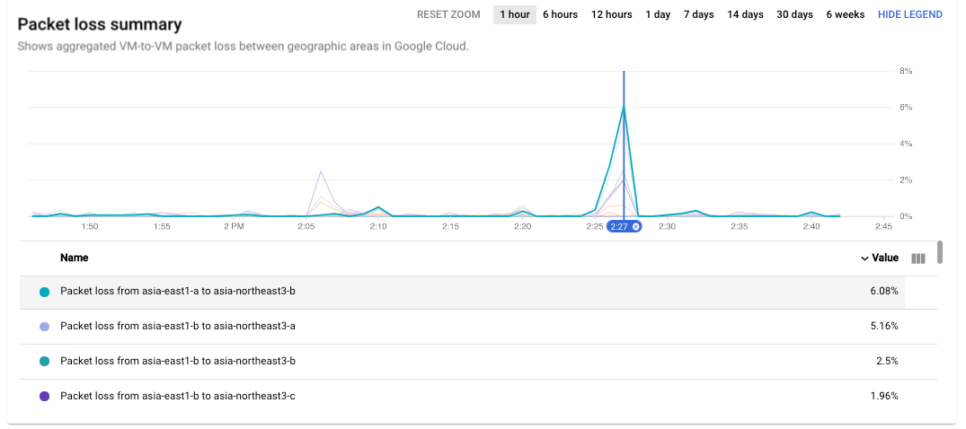Click the HIDE LEGEND link
Viewport: 966px width, 429px height.
click(x=909, y=14)
